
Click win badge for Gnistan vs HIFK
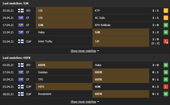[166, 72]
